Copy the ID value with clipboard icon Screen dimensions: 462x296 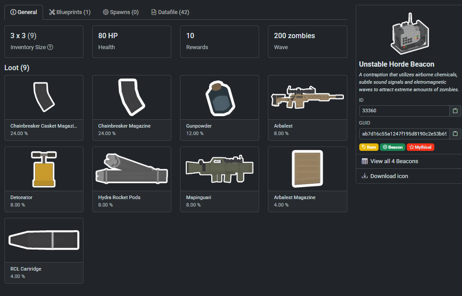click(x=455, y=111)
